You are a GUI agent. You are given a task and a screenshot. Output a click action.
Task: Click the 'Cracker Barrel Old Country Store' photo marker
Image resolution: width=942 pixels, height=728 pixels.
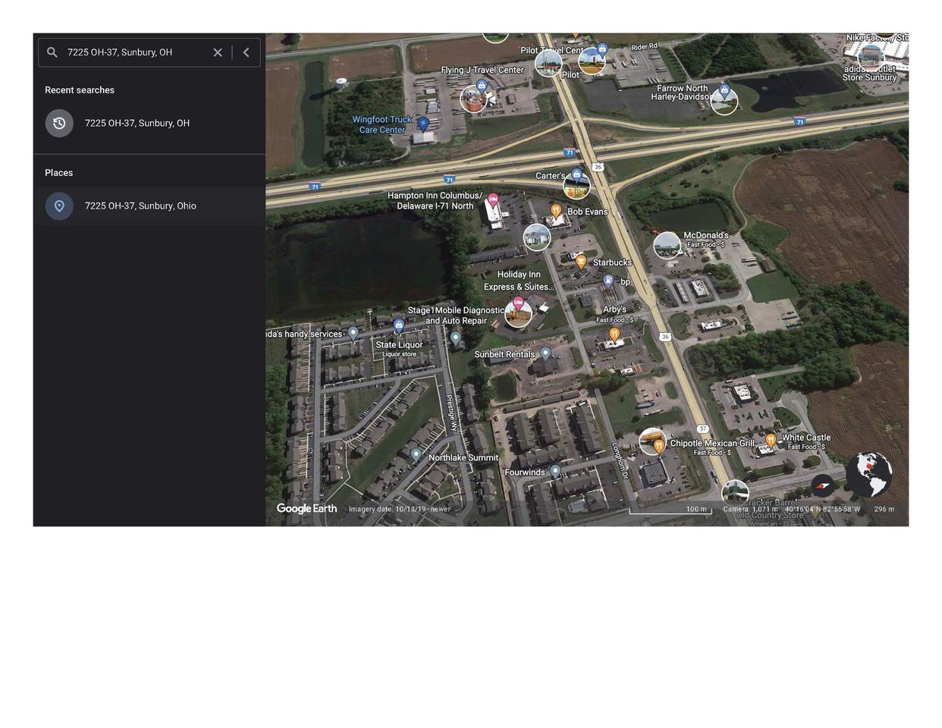pos(735,493)
